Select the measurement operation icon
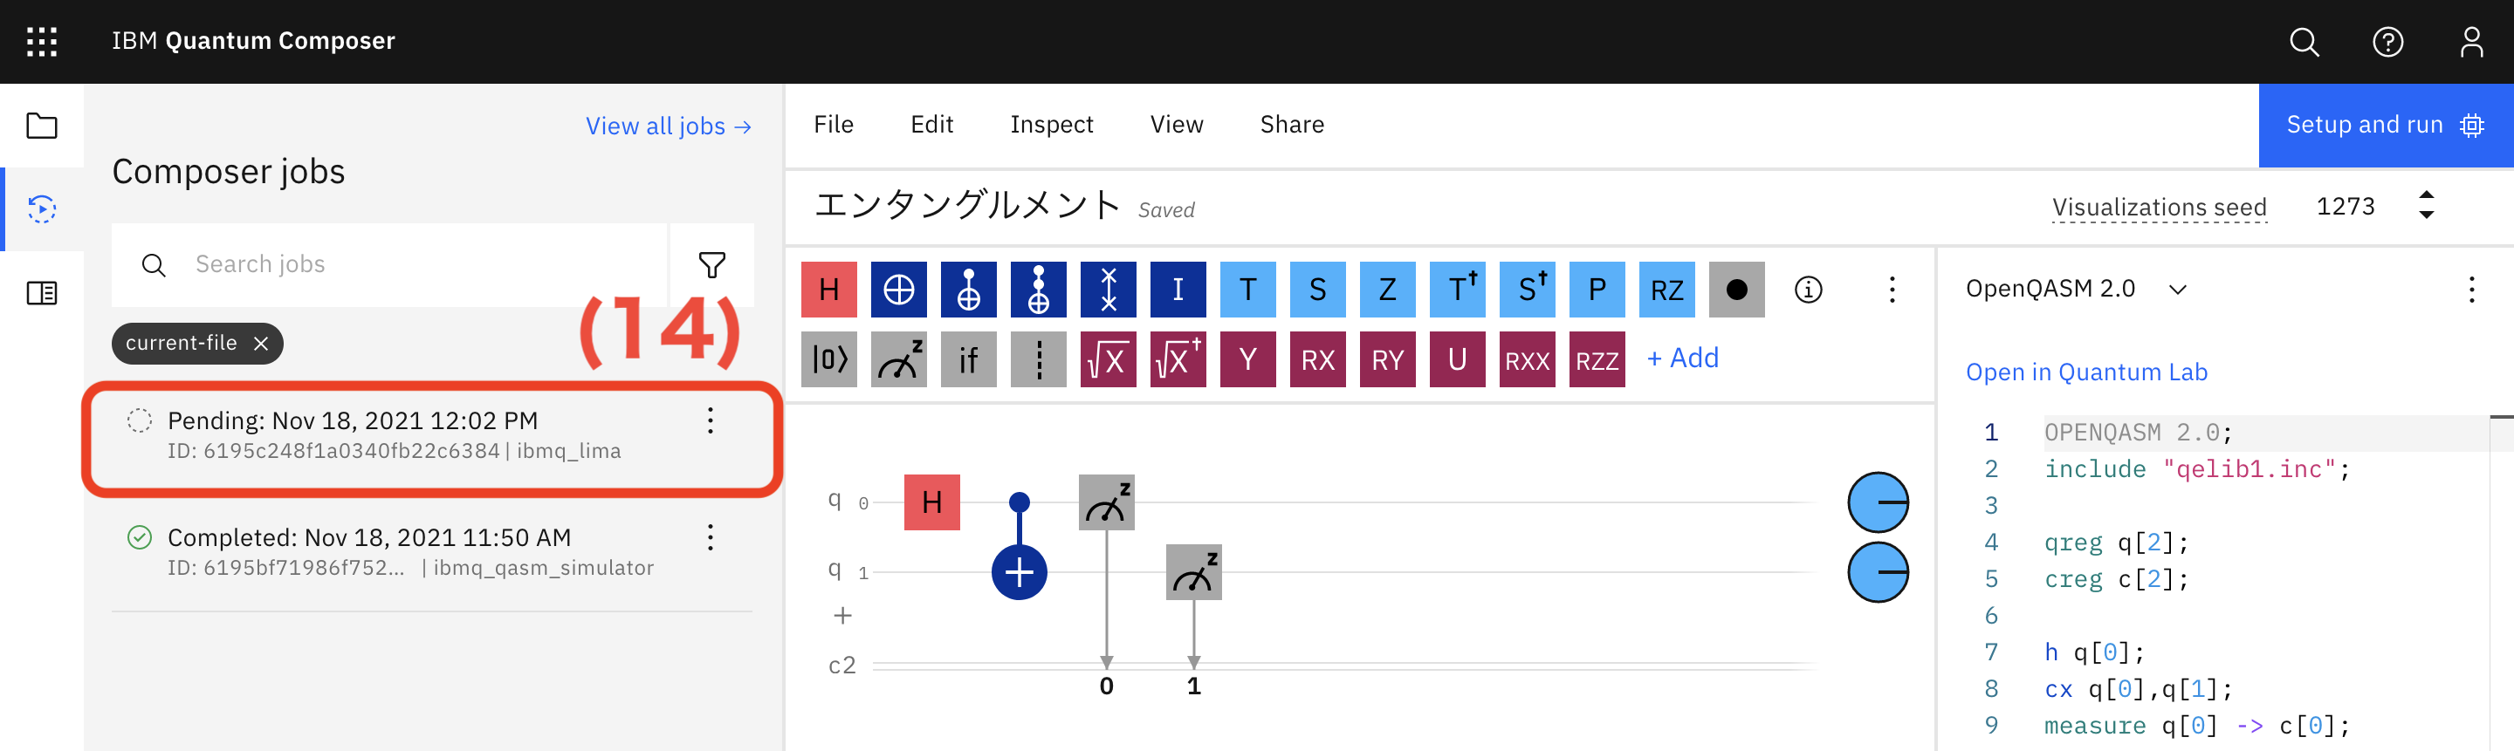 pos(898,358)
